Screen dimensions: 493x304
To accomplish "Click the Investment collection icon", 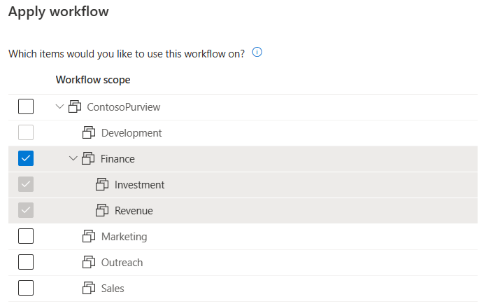I will 102,184.
